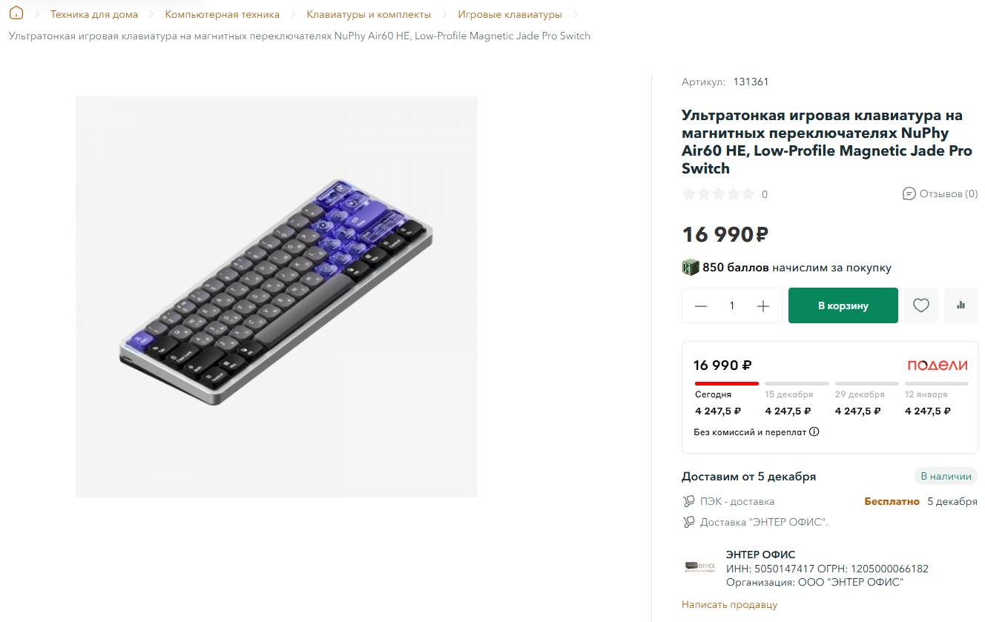This screenshot has height=622, width=985.
Task: Open the 'Игровые клавиатуры' breadcrumb
Action: pyautogui.click(x=510, y=14)
